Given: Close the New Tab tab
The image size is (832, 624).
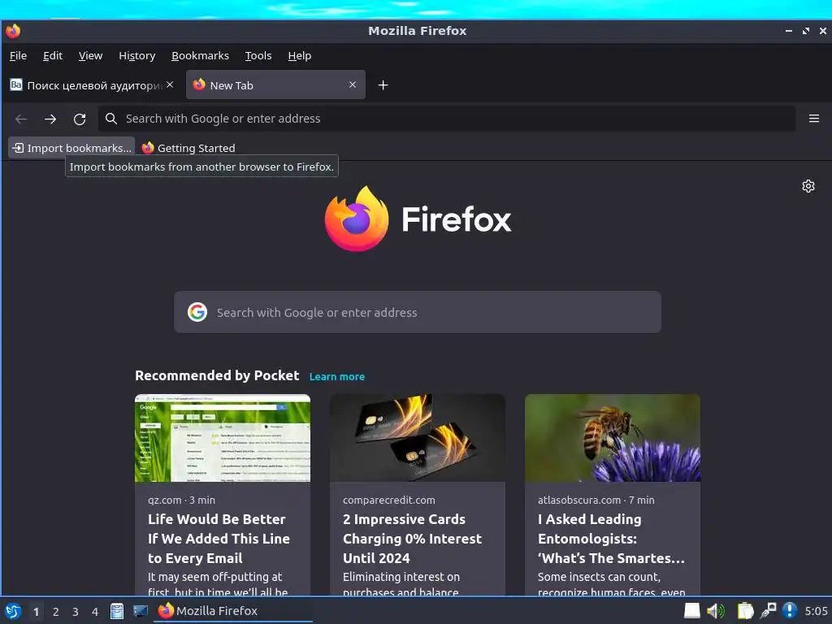Looking at the screenshot, I should click(353, 84).
